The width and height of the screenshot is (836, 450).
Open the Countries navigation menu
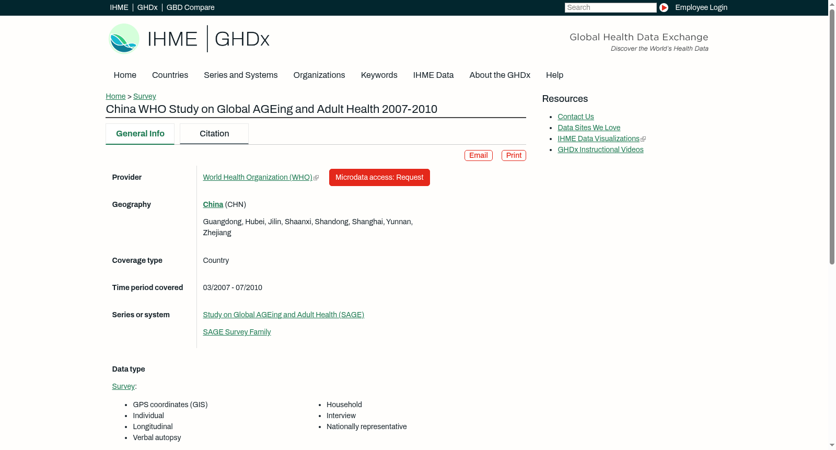coord(170,75)
